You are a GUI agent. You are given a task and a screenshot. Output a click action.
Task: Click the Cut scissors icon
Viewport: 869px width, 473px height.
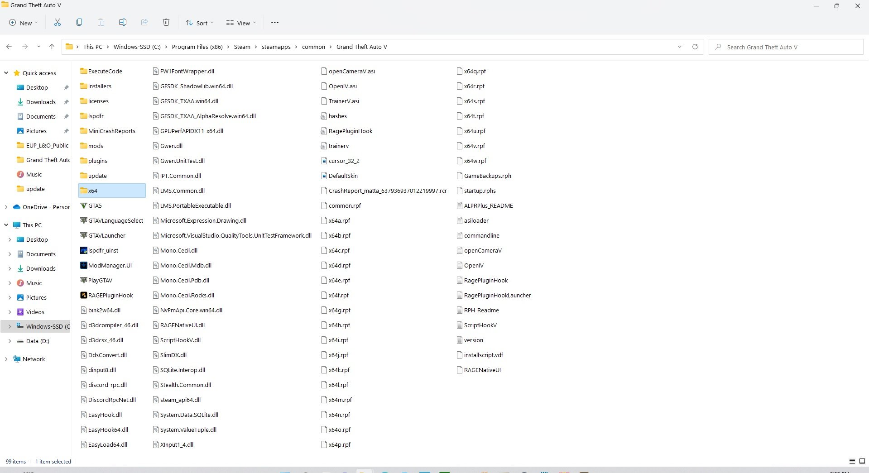(58, 23)
